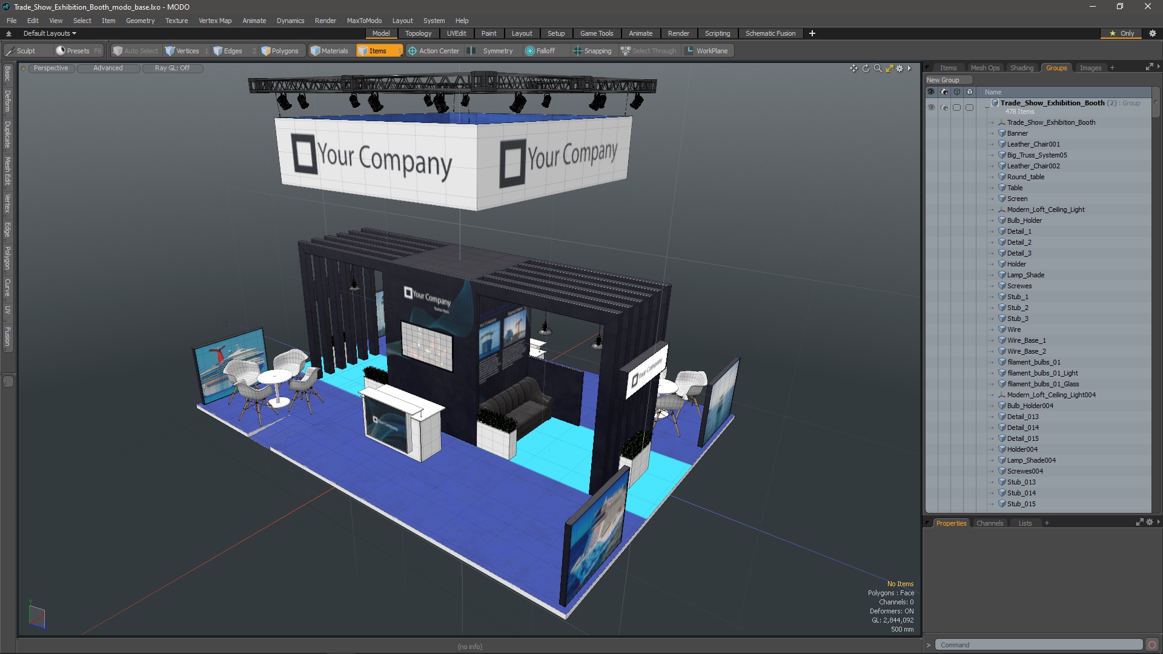Switch to the UVEdit layout tab
This screenshot has width=1163, height=654.
[456, 33]
